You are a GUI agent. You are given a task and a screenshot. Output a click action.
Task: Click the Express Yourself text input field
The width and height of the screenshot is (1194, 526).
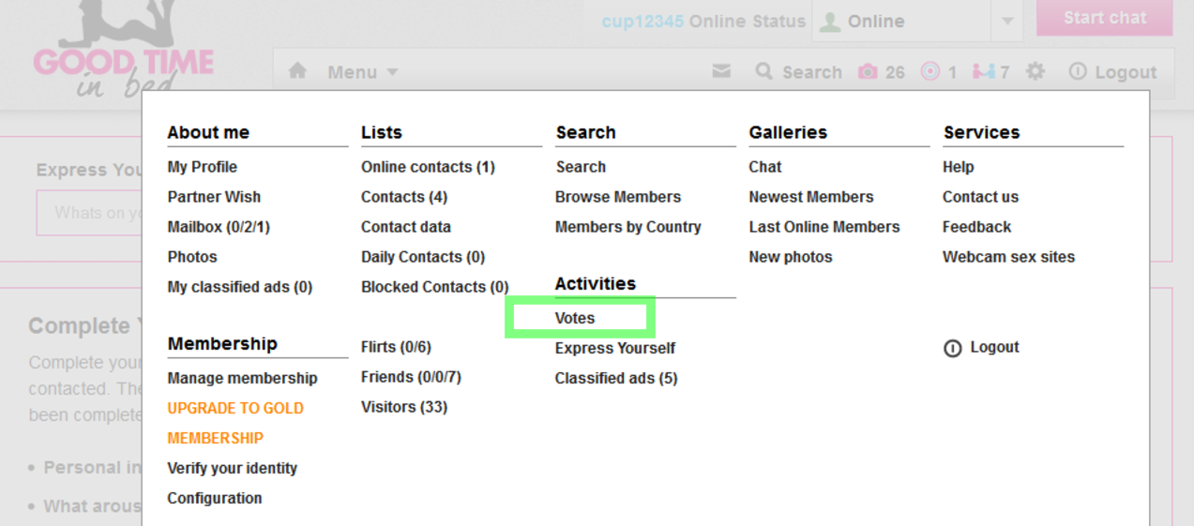click(x=89, y=213)
